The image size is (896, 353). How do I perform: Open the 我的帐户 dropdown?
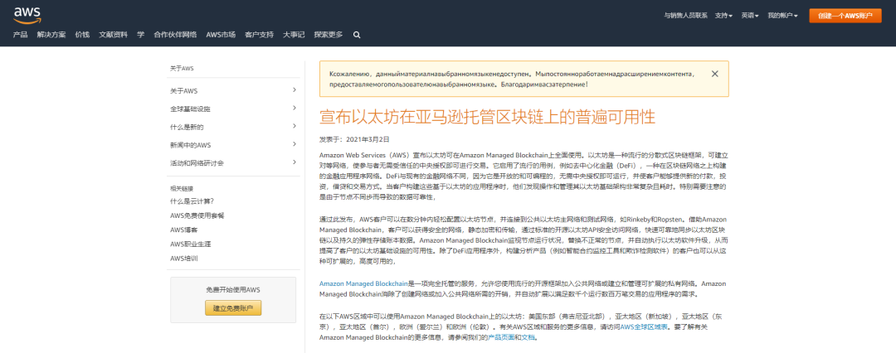(x=782, y=16)
